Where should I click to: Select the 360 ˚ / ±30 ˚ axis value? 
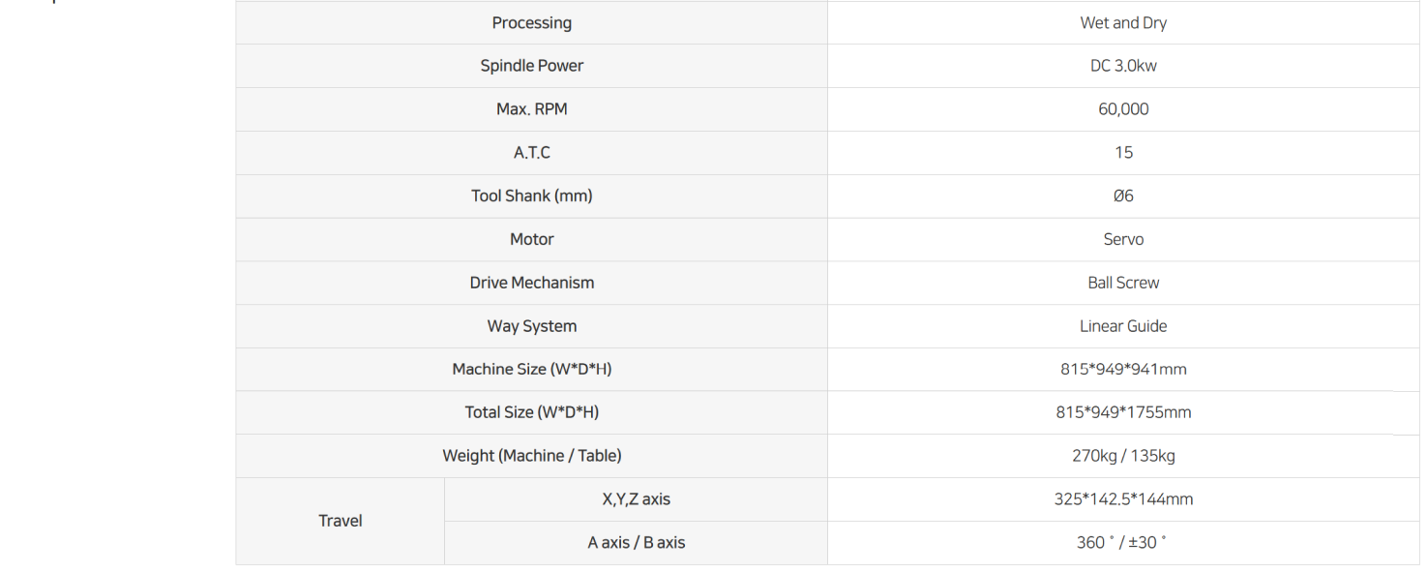[1122, 543]
